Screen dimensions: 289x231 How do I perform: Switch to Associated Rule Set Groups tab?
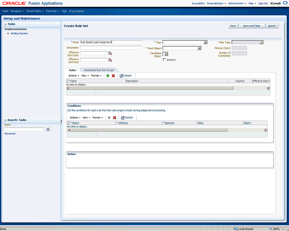99,70
